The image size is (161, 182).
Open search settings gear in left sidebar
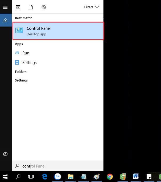[5, 154]
